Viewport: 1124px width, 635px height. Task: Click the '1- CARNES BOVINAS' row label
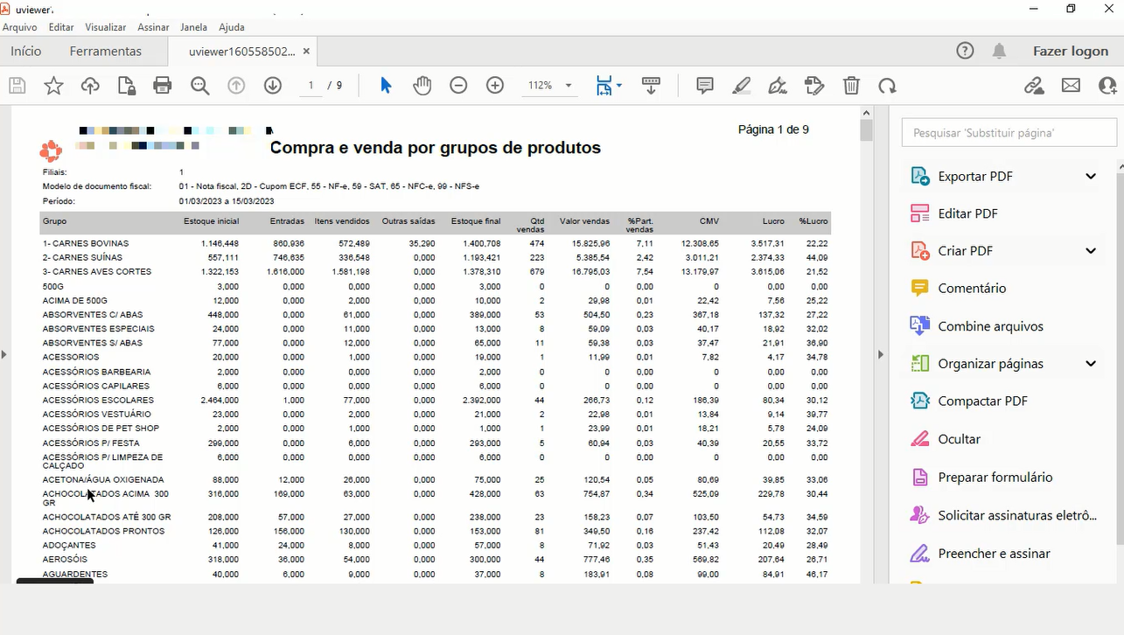tap(86, 243)
